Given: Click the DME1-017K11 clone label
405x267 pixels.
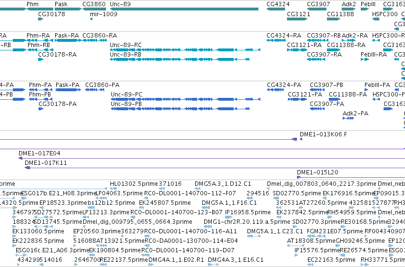Looking at the screenshot, I should coord(46,163).
